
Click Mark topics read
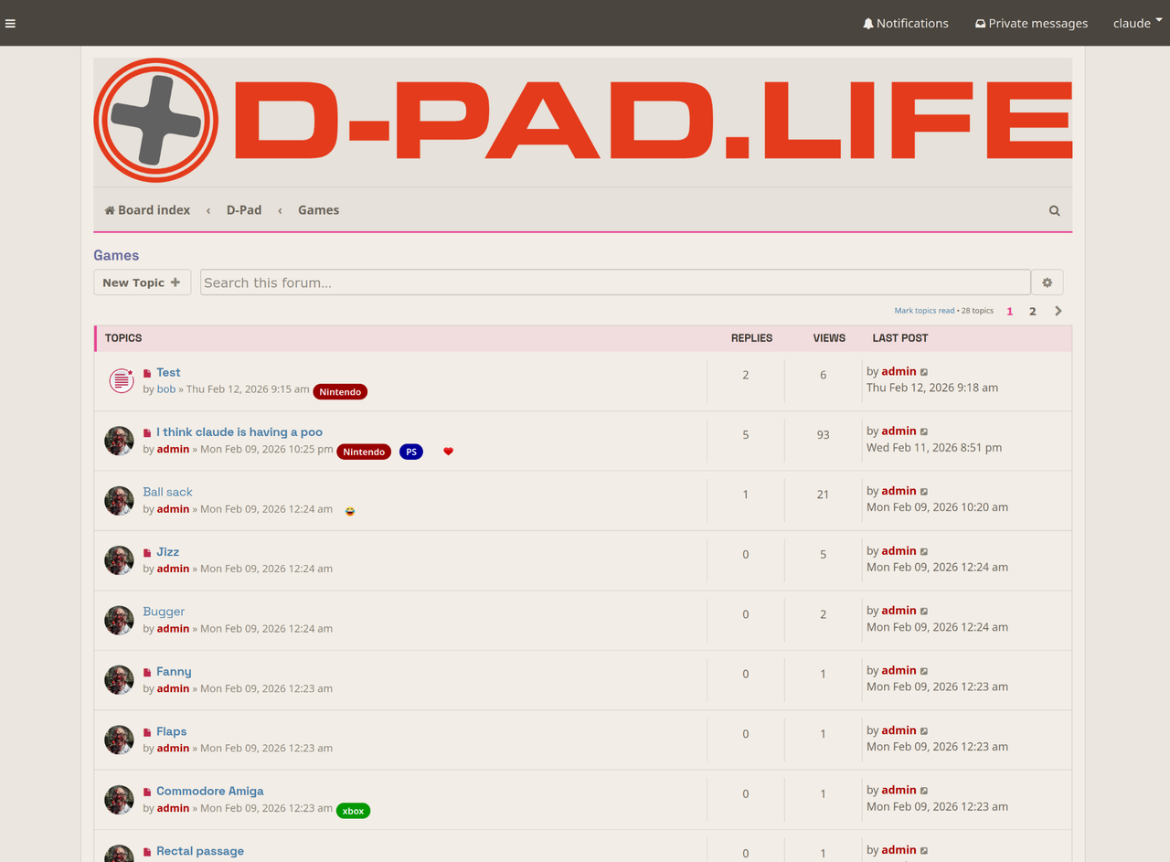(x=924, y=311)
